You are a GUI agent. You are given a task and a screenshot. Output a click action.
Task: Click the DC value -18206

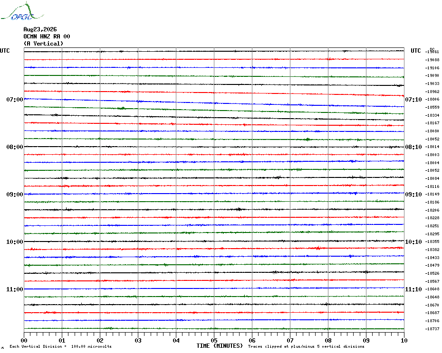point(432,210)
